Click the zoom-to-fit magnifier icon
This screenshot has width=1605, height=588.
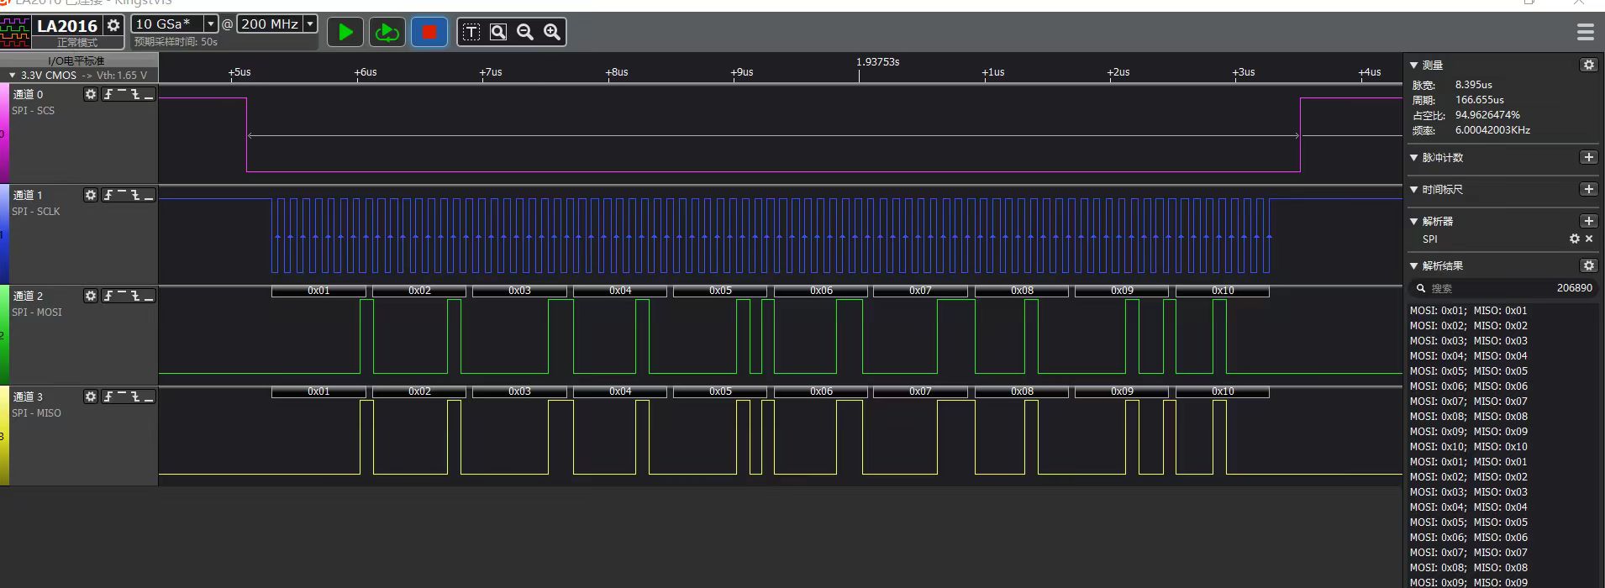point(498,32)
